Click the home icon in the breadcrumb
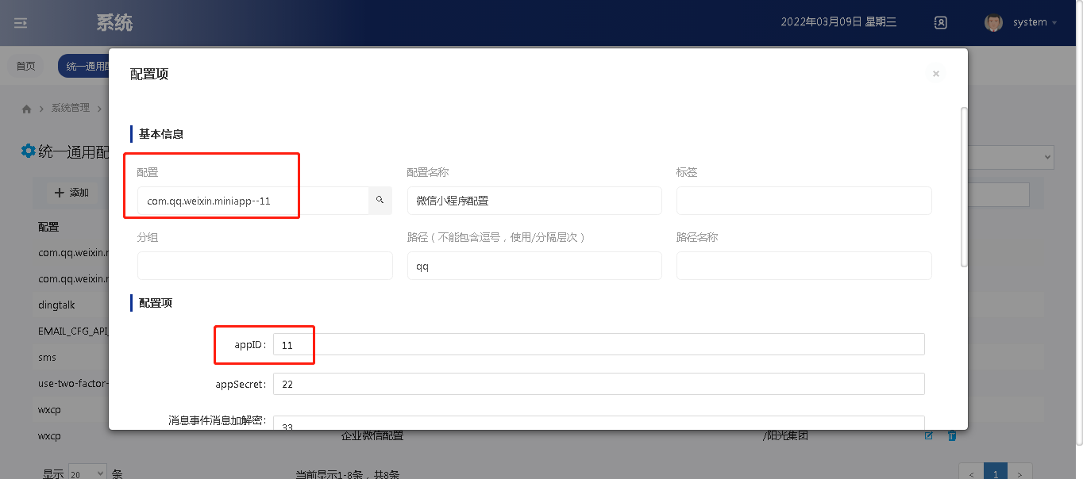This screenshot has height=479, width=1083. tap(27, 109)
